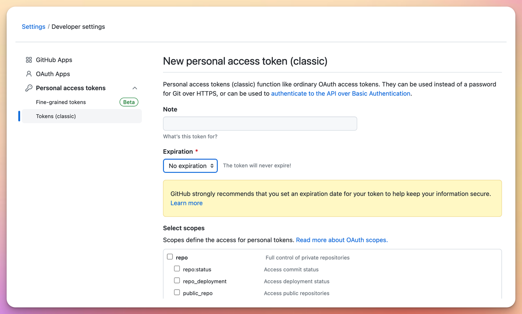Click the green Beta badge
522x314 pixels.
(129, 102)
